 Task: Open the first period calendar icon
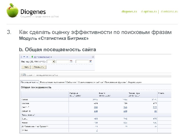click(70, 61)
